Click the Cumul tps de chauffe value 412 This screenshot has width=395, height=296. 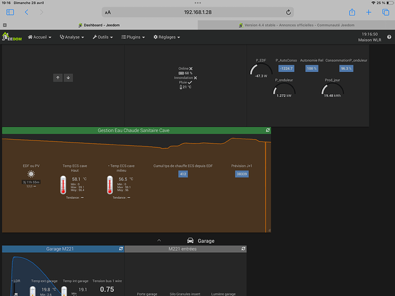pos(183,174)
